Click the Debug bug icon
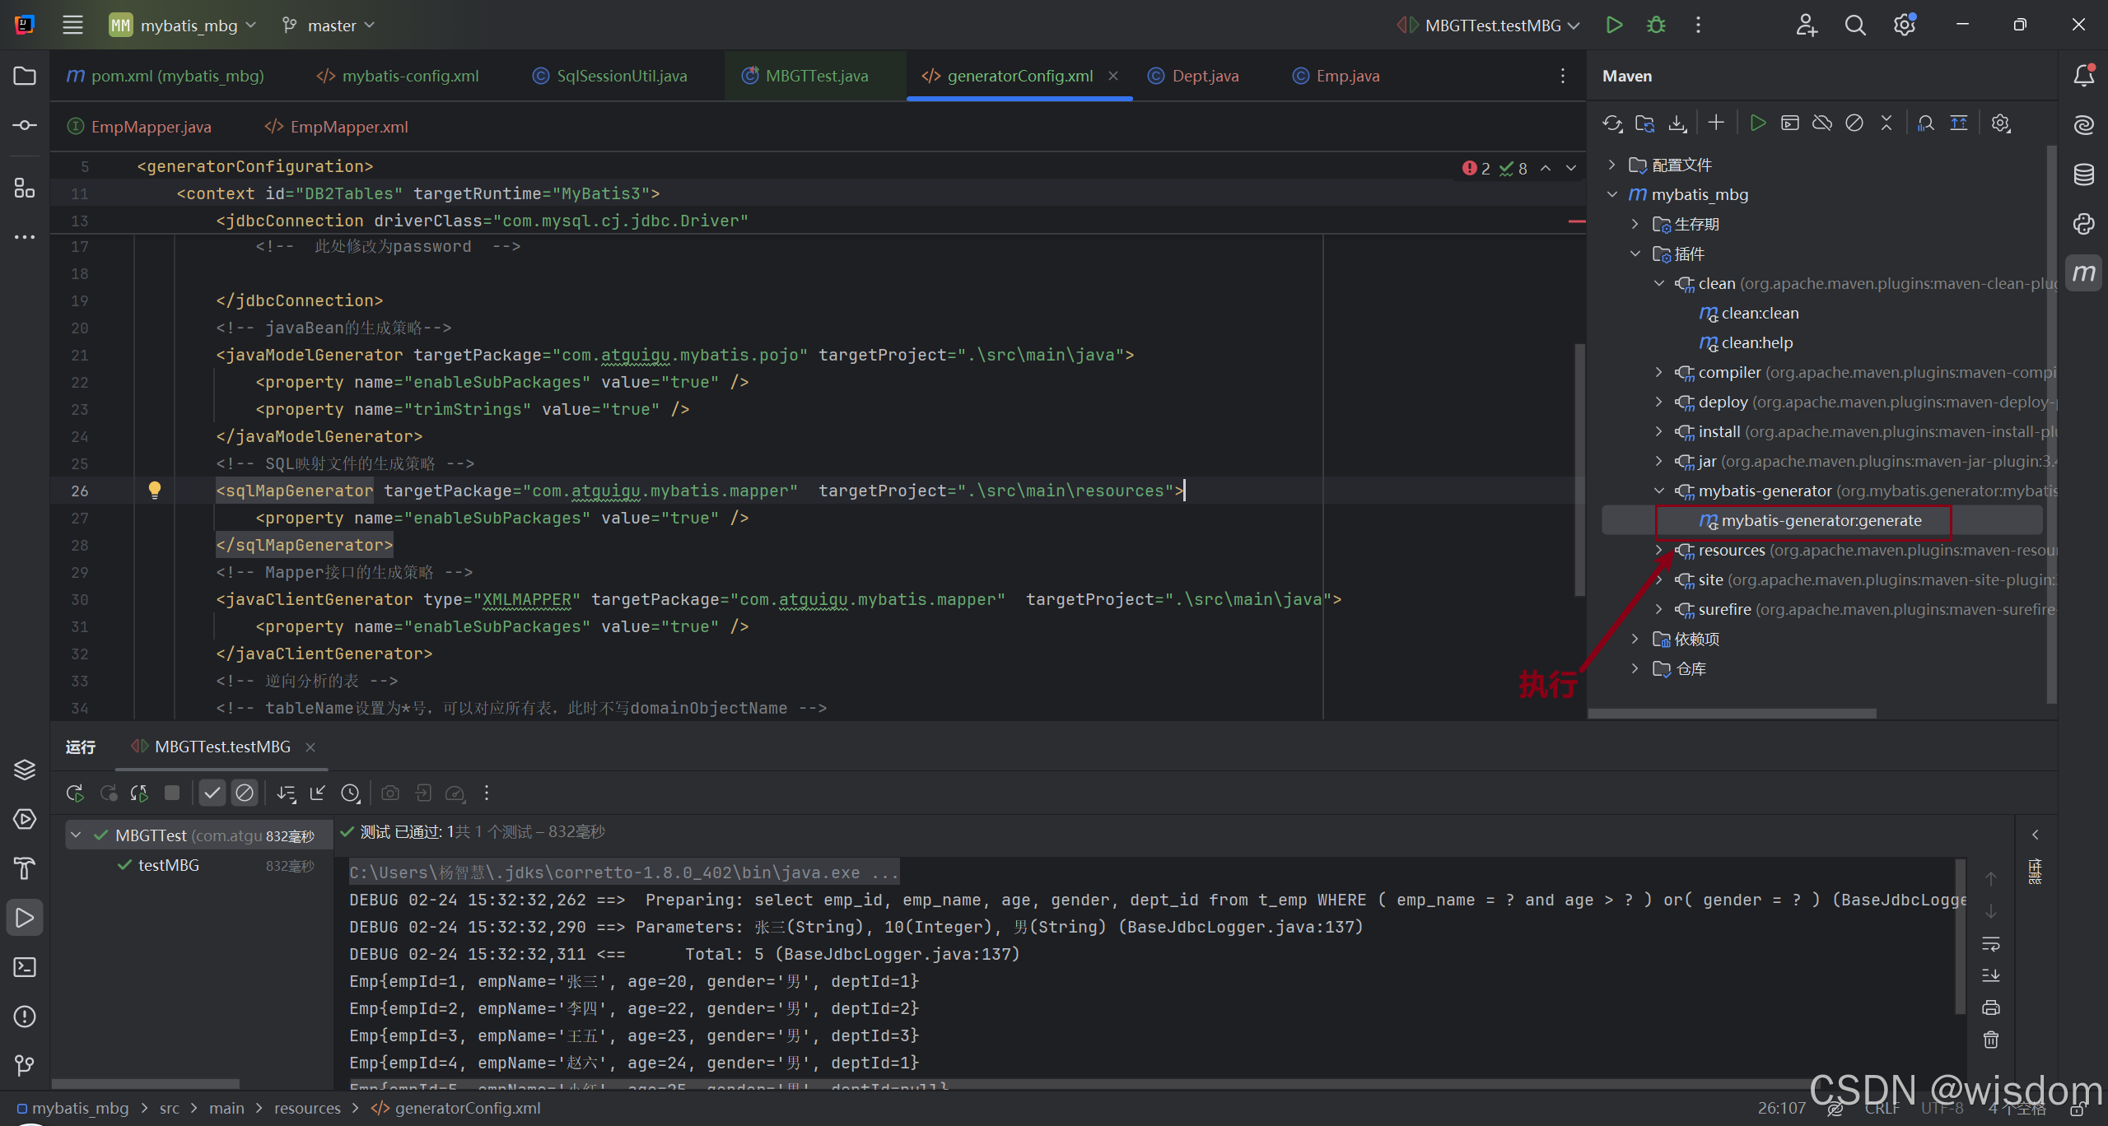The height and width of the screenshot is (1126, 2108). (1656, 26)
